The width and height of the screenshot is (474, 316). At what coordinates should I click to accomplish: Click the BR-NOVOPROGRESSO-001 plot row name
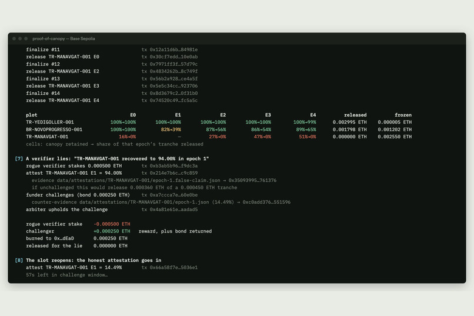point(54,129)
